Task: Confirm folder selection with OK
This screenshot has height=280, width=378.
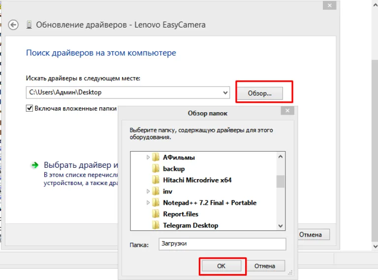Action: (221, 266)
